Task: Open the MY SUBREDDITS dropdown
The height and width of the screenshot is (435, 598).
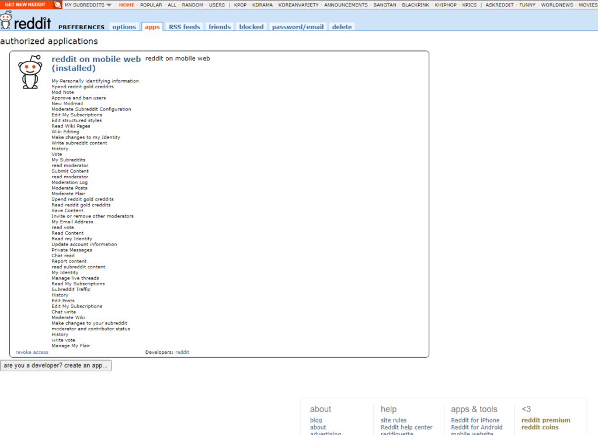Action: point(88,5)
